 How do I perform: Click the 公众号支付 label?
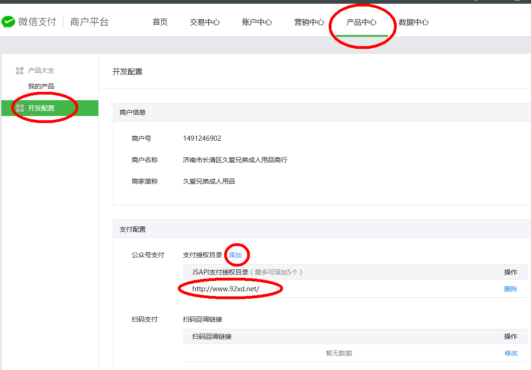[148, 255]
